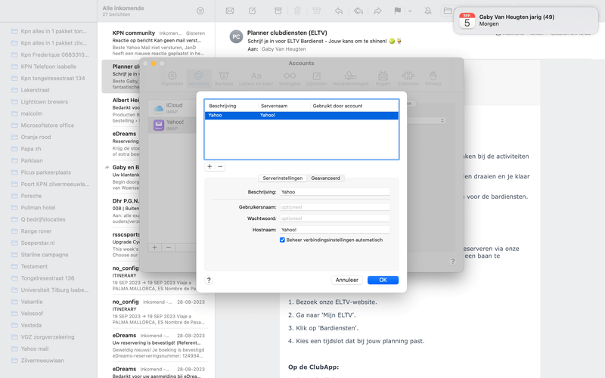605x378 pixels.
Task: Open Extensies preferences pane
Action: tap(408, 79)
